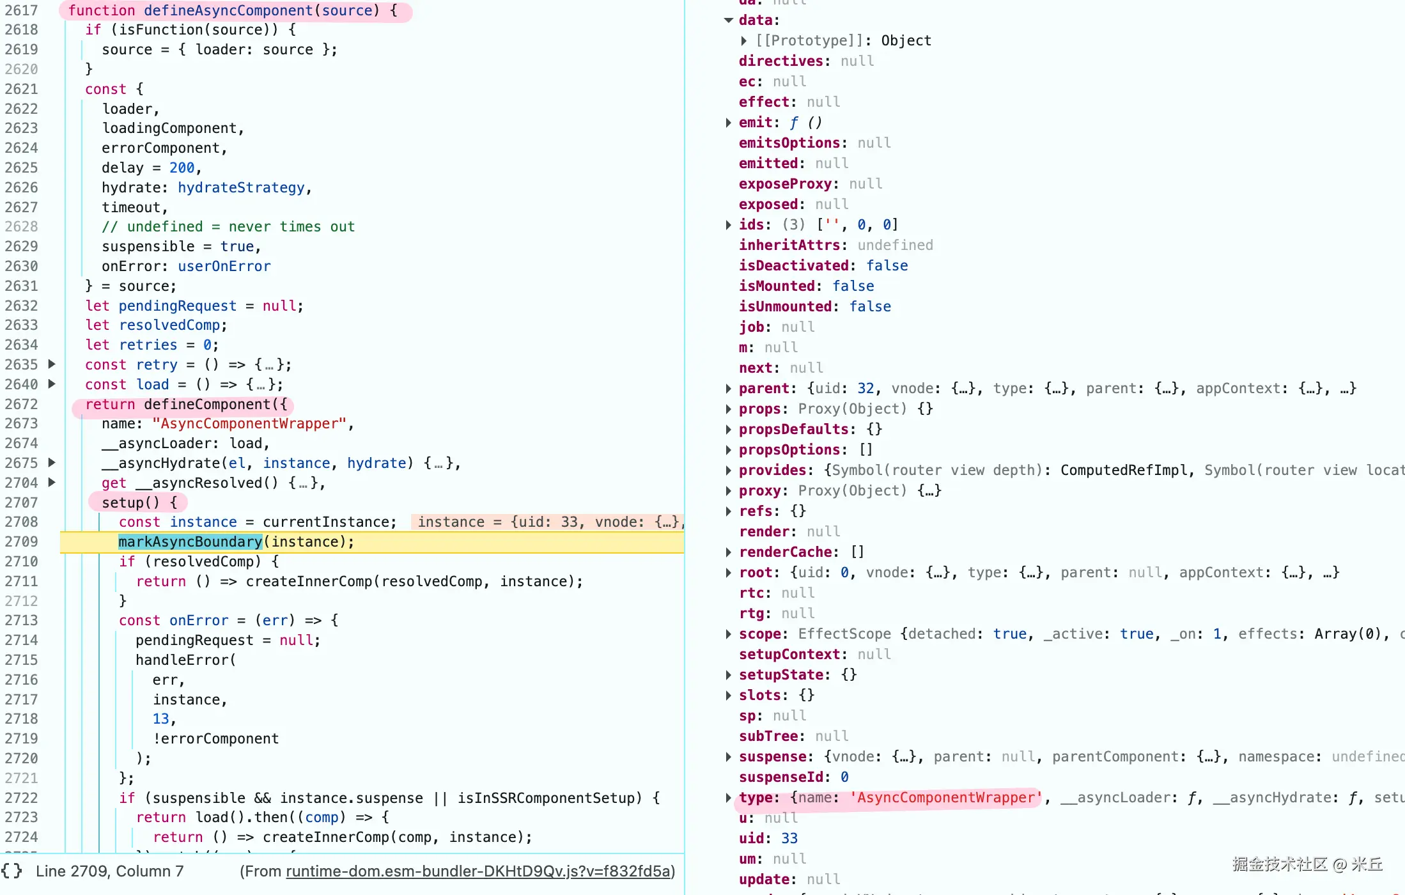Click line number 2722 in gutter
The image size is (1405, 895).
(22, 798)
